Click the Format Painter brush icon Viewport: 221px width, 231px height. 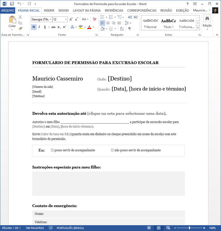[20, 29]
